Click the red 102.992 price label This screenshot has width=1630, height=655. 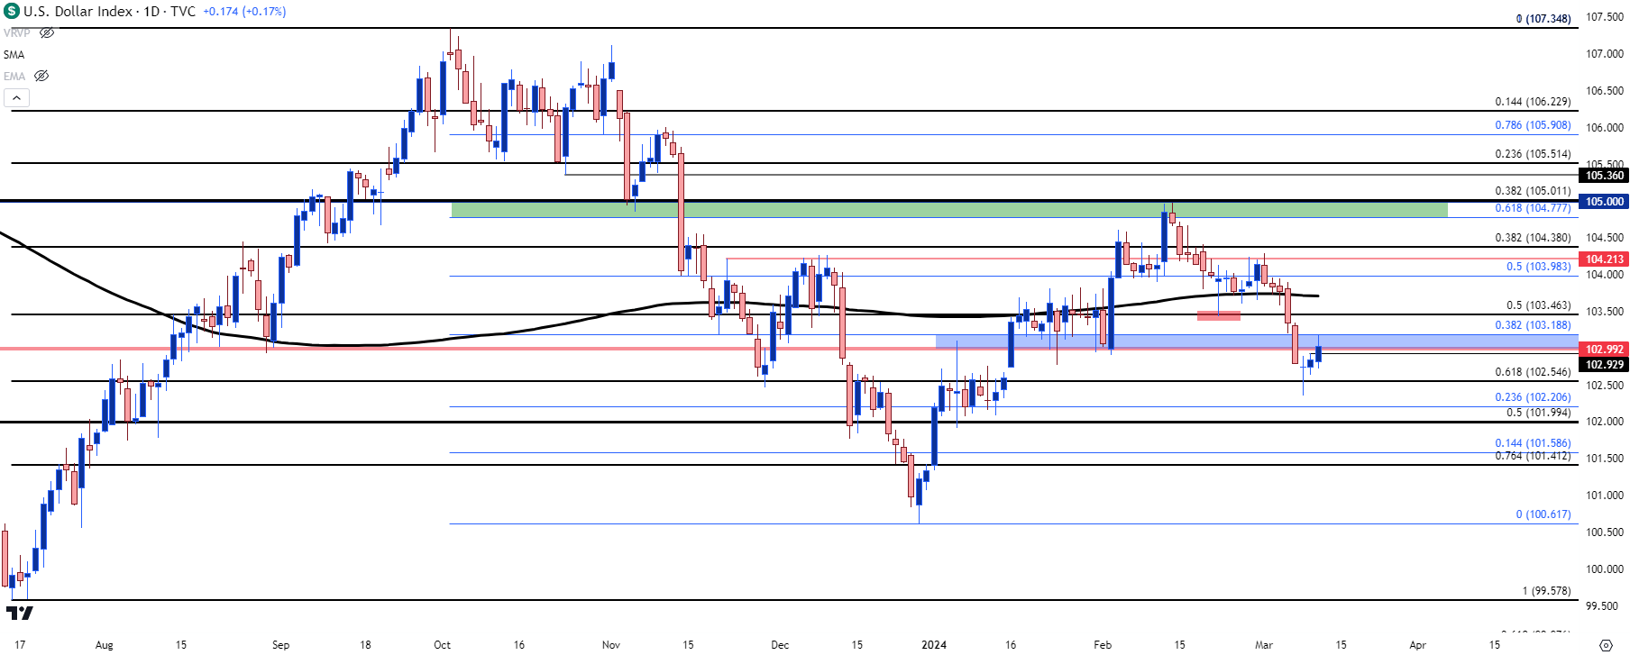coord(1605,350)
